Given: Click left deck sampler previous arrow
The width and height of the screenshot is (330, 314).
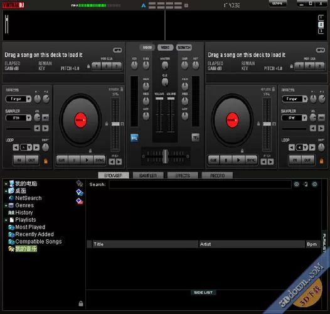Looking at the screenshot, I should [x=37, y=128].
